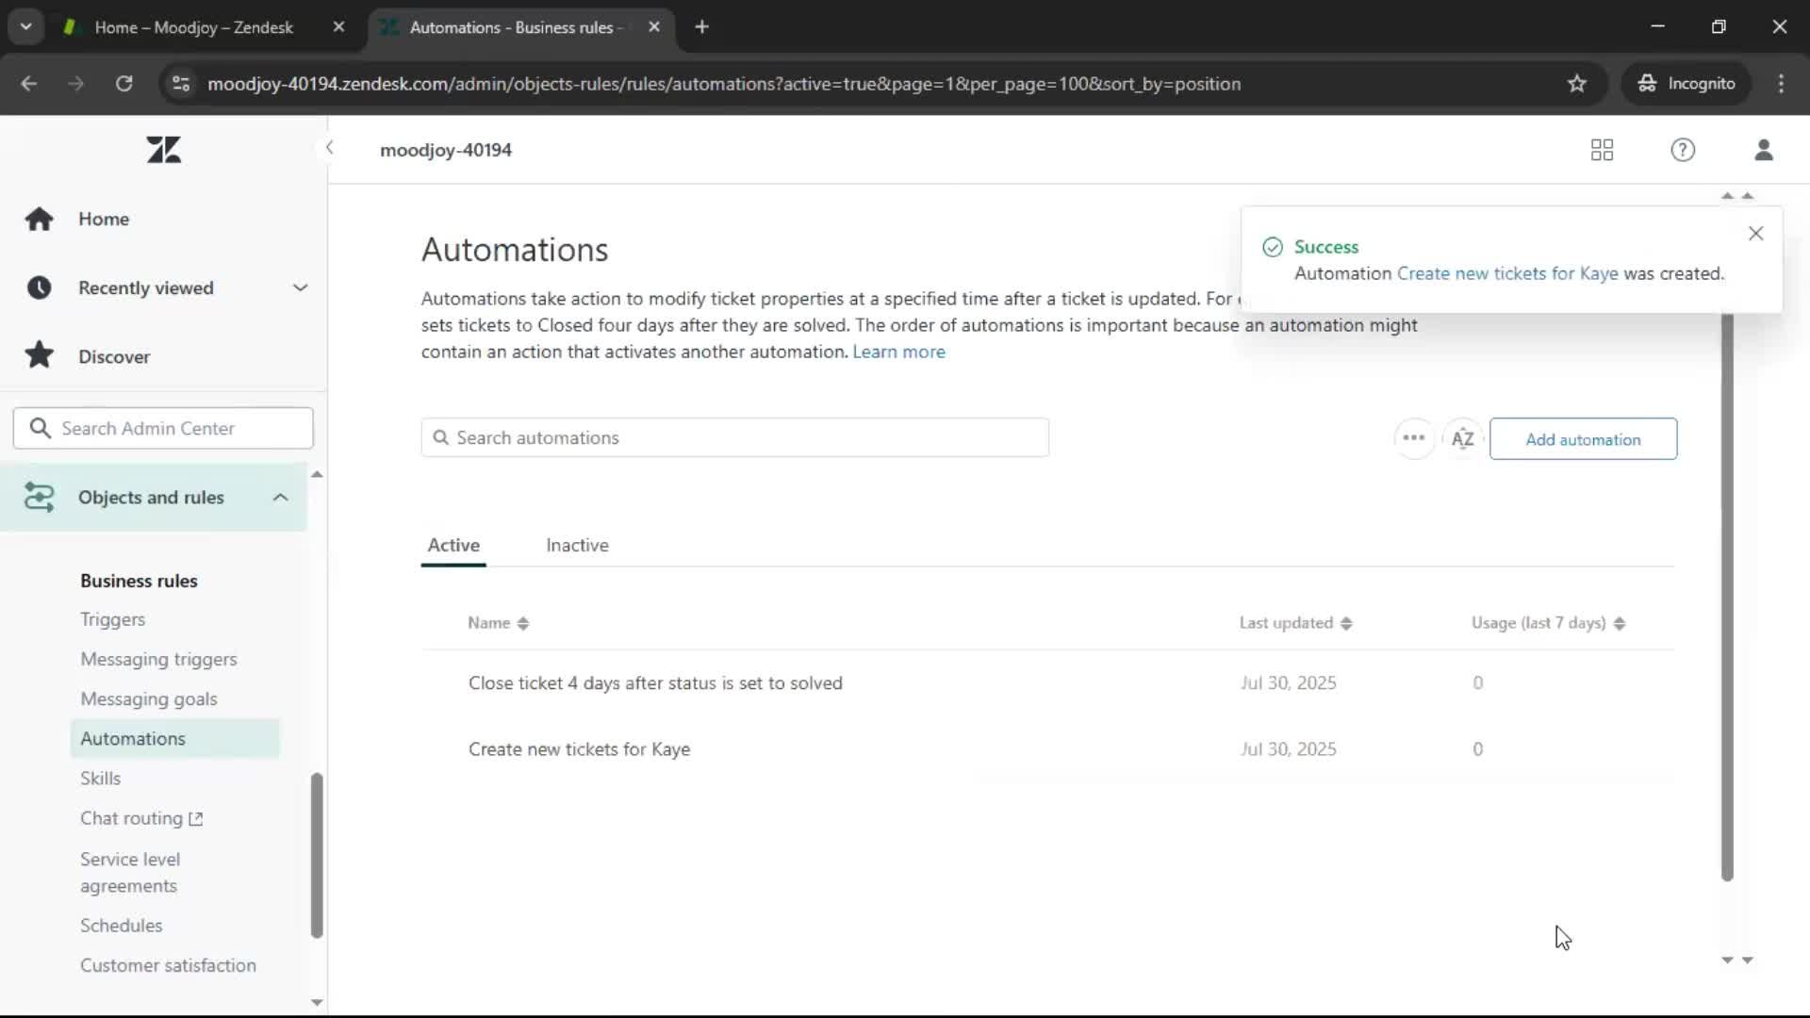Click the Jul 30, 2025 date for Kaye automation
Image resolution: width=1810 pixels, height=1018 pixels.
(x=1288, y=749)
